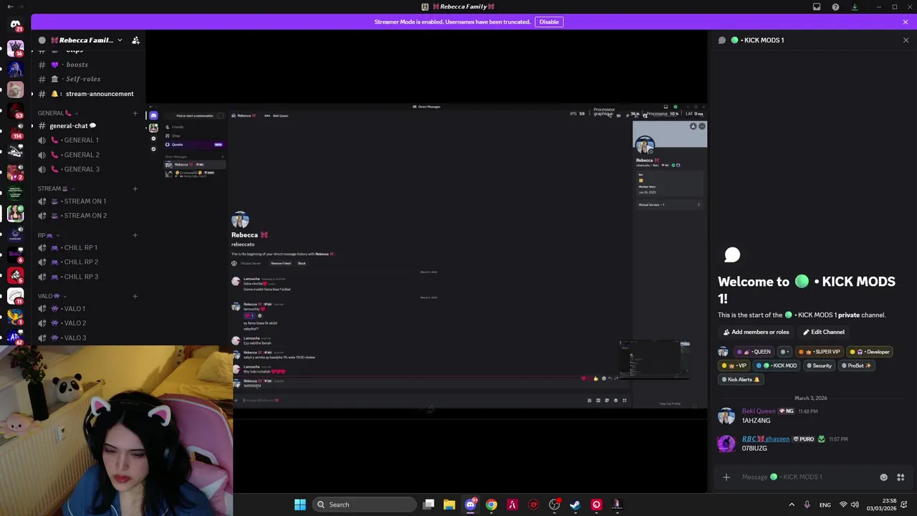Disable Streamer Mode
917x516 pixels.
point(549,21)
